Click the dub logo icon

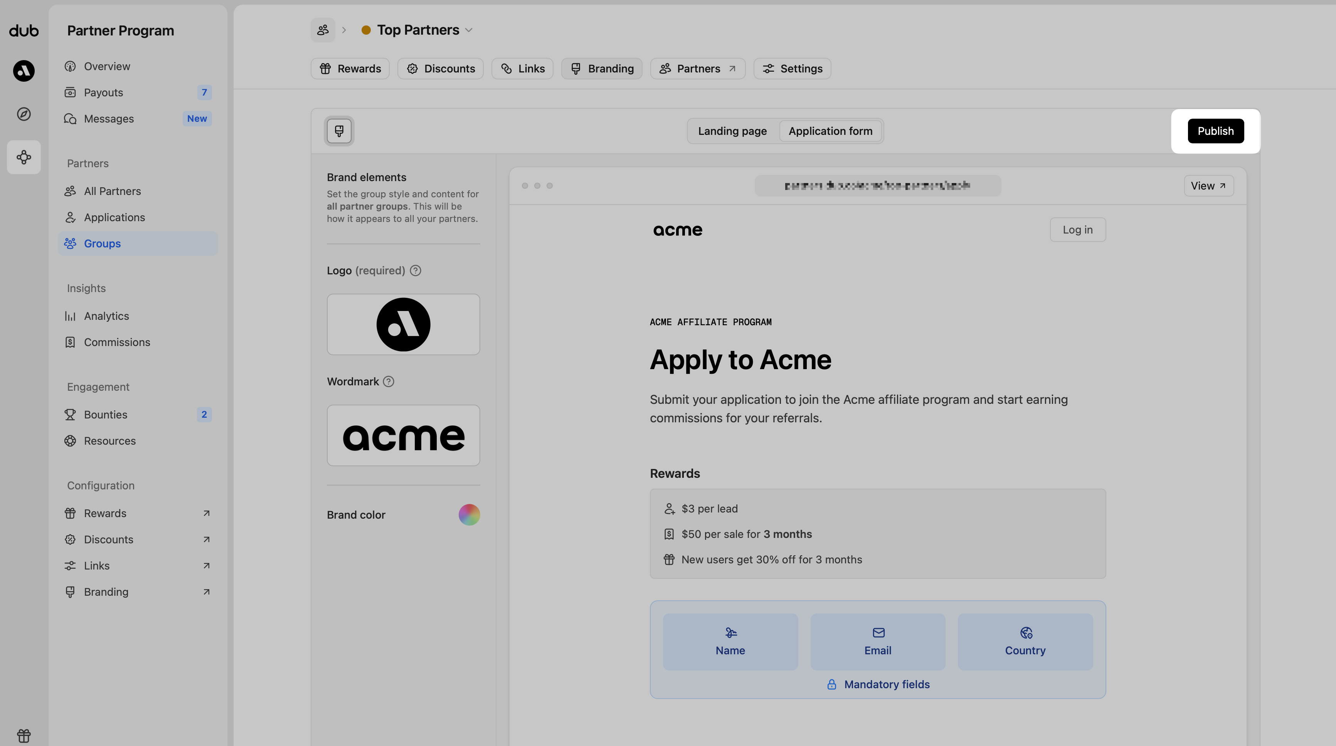coord(24,30)
